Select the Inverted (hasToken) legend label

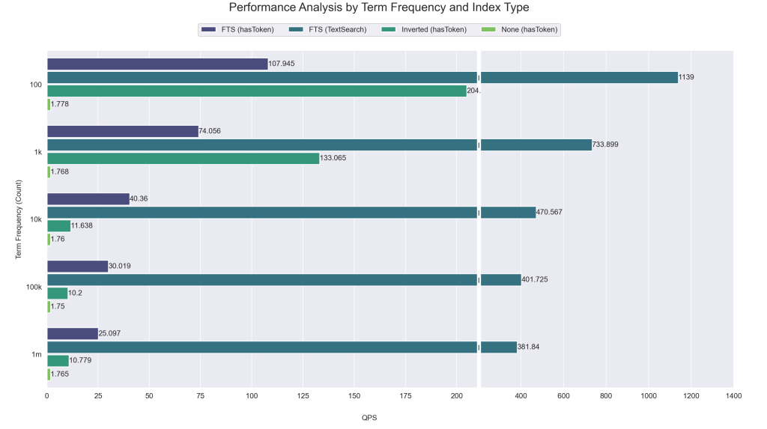click(x=434, y=30)
